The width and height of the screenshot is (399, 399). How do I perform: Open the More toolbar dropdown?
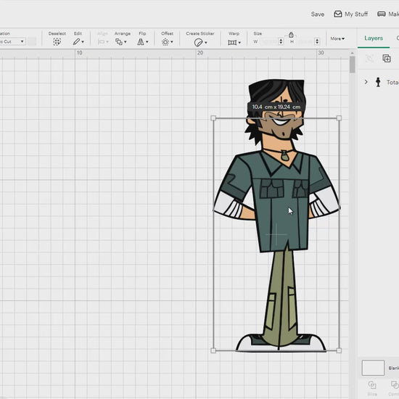pyautogui.click(x=337, y=38)
